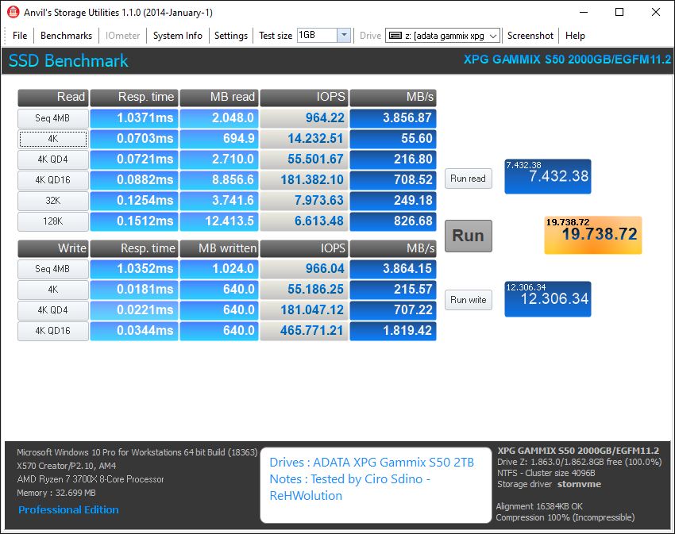Screen dimensions: 675x534
Task: Click the write speed value 3.864.15
Action: coord(393,269)
